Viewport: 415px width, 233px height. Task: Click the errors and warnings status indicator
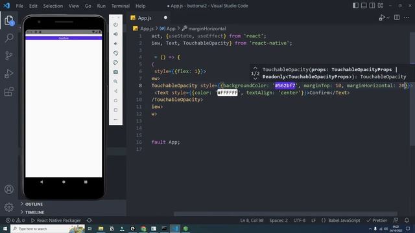(x=16, y=220)
